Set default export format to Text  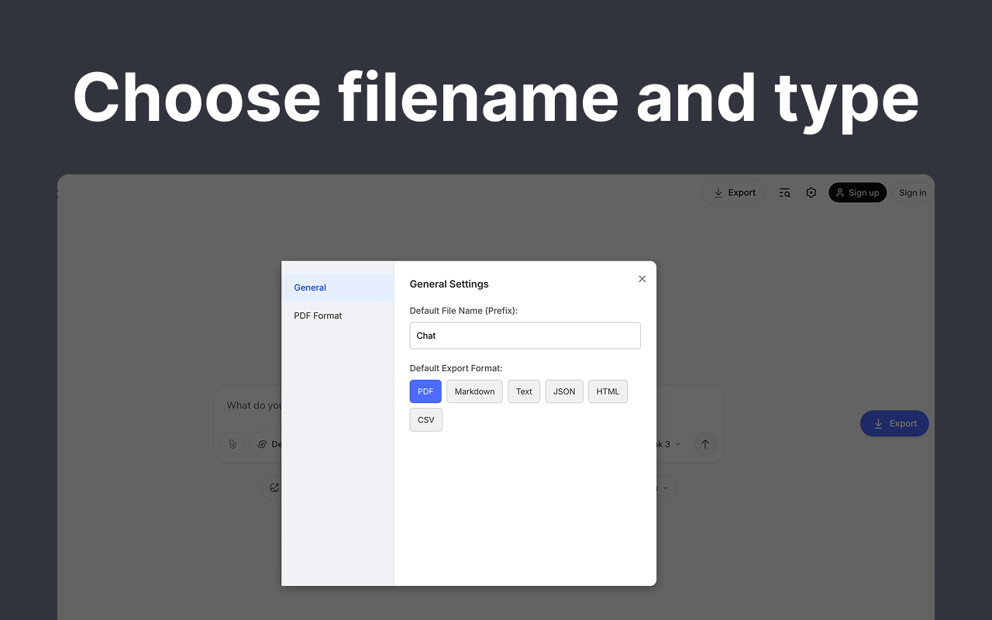[x=524, y=391]
